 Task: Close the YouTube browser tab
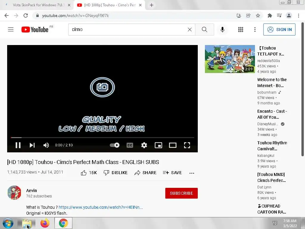pyautogui.click(x=140, y=5)
